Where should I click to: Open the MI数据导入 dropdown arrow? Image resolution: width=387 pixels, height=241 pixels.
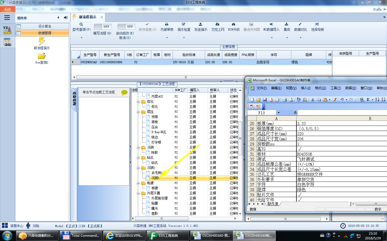tap(272, 38)
